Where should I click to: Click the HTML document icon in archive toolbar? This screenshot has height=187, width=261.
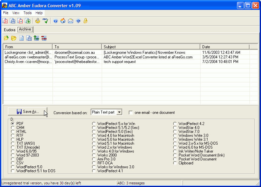[x=29, y=38]
